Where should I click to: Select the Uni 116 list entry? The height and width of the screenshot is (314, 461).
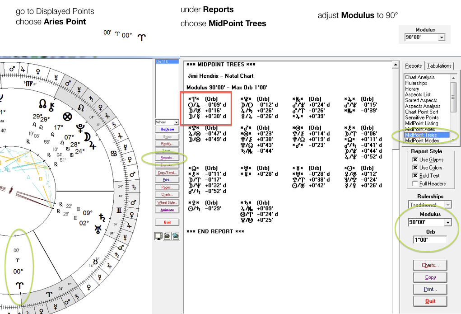(167, 62)
